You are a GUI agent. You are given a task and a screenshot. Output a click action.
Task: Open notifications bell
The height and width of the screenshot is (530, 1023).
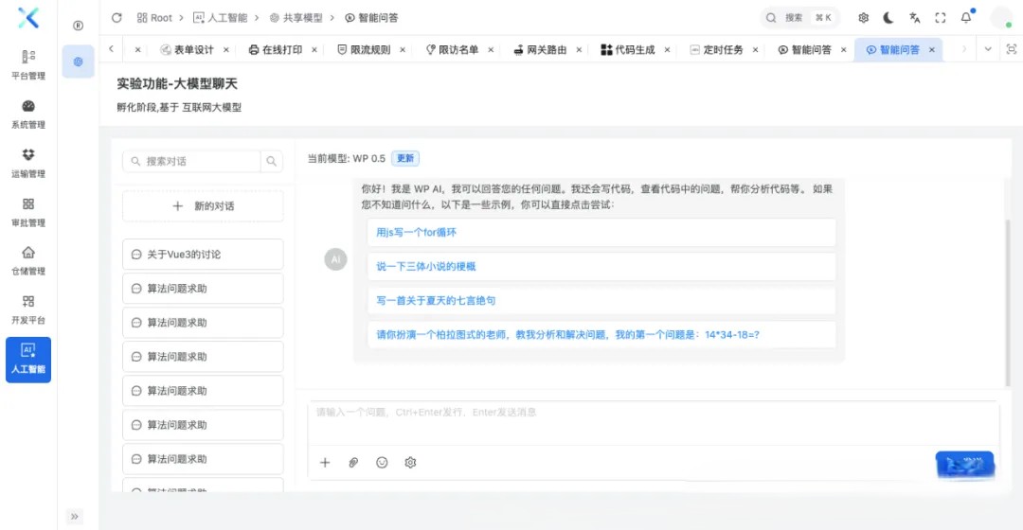(x=966, y=18)
